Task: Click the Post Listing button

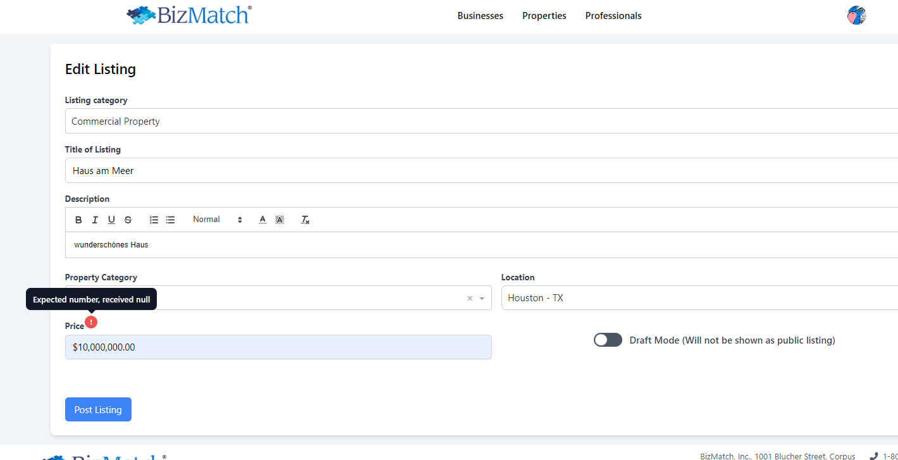Action: [x=98, y=409]
